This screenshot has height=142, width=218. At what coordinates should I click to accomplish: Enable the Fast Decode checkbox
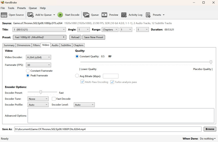pyautogui.click(x=54, y=99)
